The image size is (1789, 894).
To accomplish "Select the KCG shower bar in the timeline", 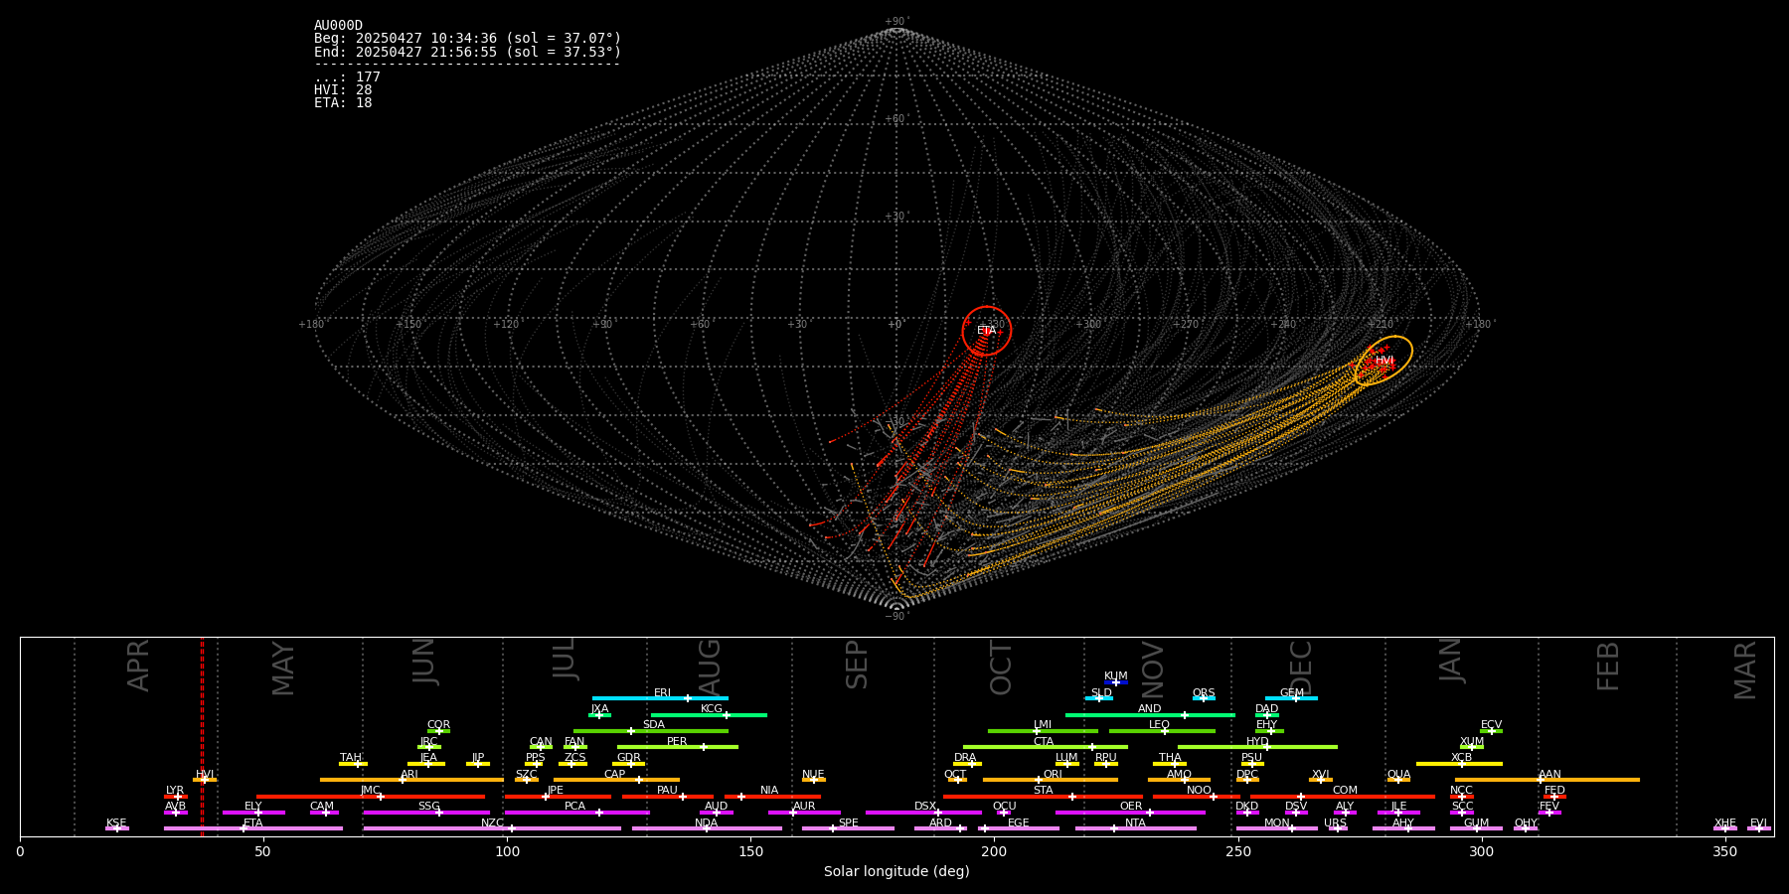I will click(709, 714).
